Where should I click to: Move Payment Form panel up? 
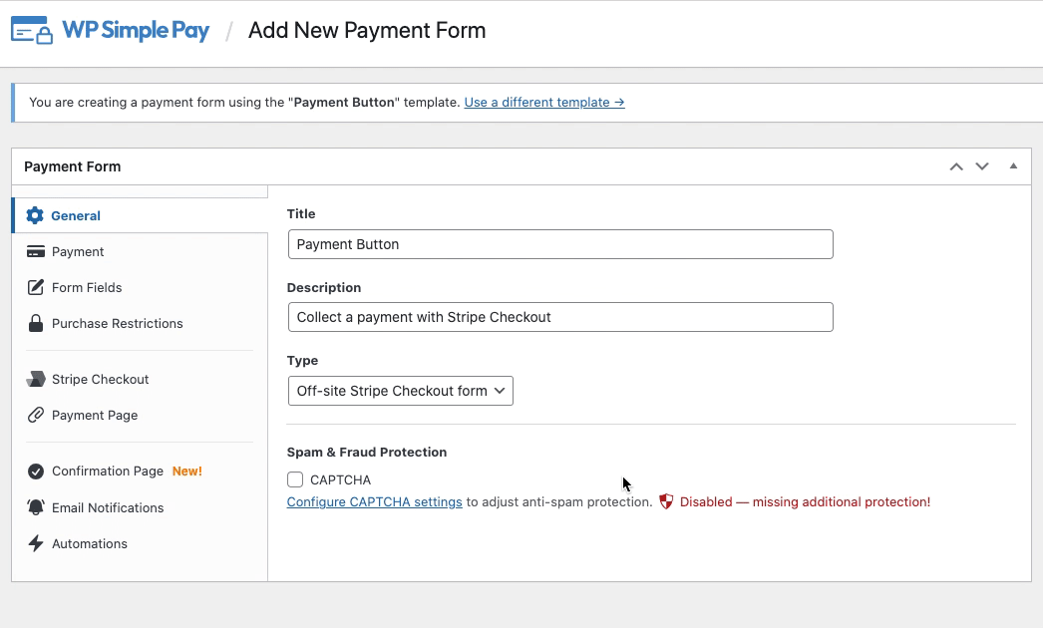pyautogui.click(x=956, y=166)
